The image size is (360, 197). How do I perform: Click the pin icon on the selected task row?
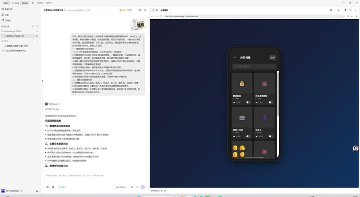coord(37,36)
